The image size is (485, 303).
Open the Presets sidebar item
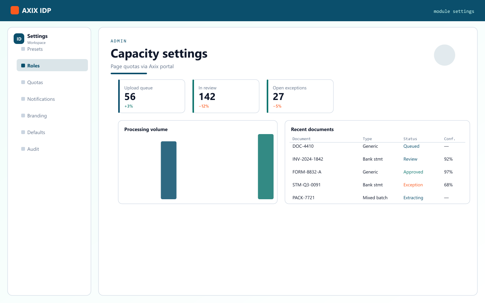[52, 49]
